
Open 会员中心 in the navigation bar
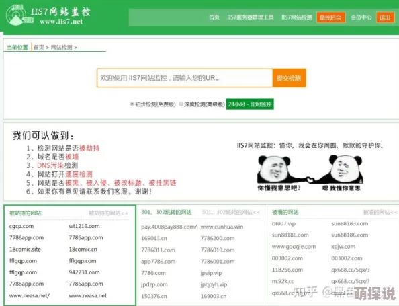pyautogui.click(x=361, y=17)
